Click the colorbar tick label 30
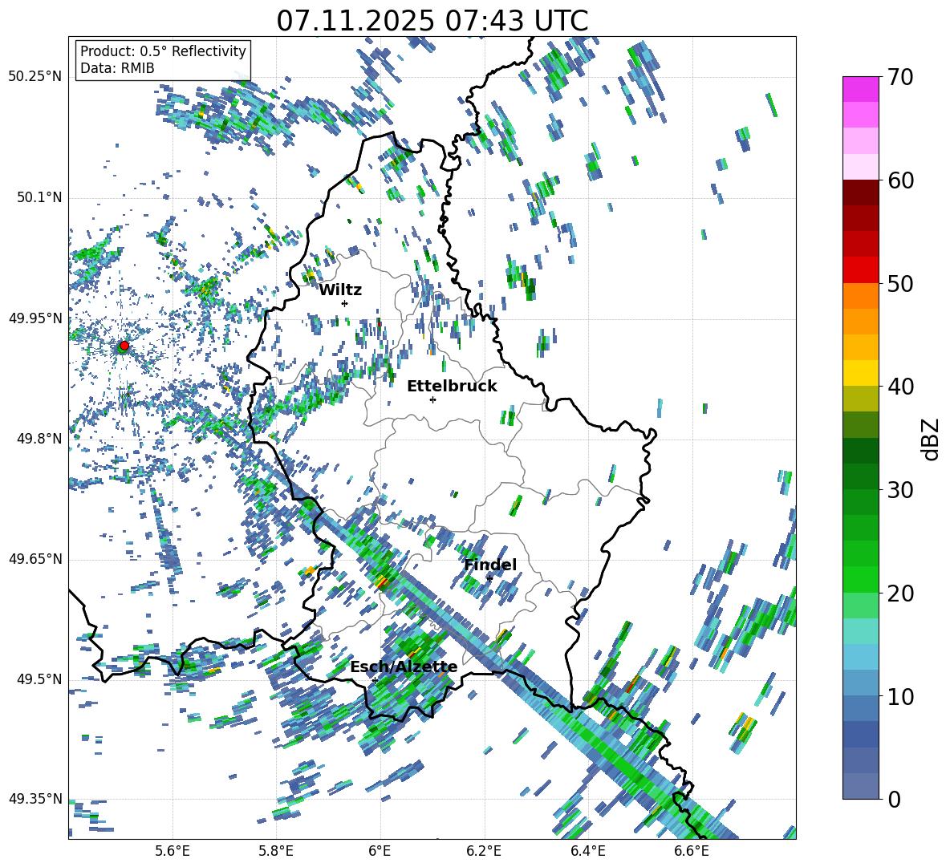This screenshot has width=950, height=867. [x=899, y=489]
